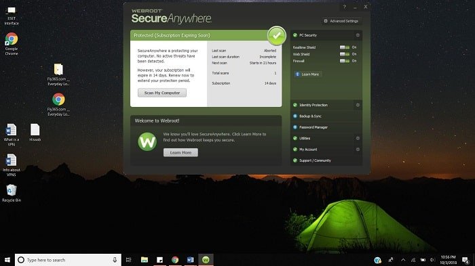The width and height of the screenshot is (475, 266).
Task: Click the People icon in taskbar
Action: (391, 260)
